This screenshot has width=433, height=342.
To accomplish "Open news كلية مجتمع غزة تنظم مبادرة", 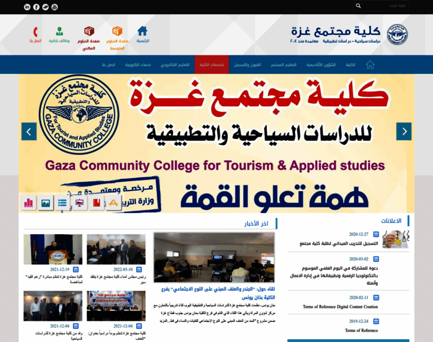I will (x=54, y=279).
